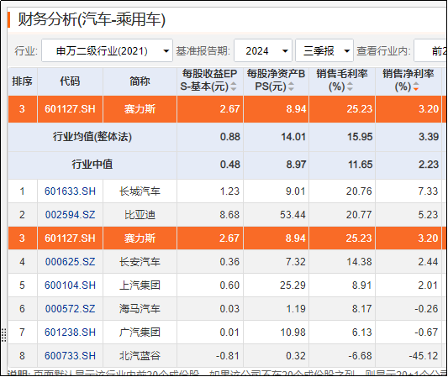This screenshot has width=448, height=377.
Task: Click 北汽蓝谷 net margin -45.12
Action: coord(424,356)
